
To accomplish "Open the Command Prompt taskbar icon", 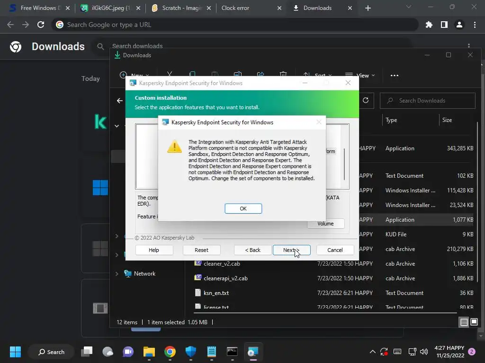I will pos(232,352).
